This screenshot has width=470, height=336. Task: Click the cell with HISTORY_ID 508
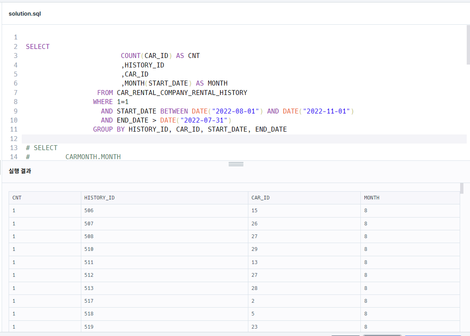point(165,236)
